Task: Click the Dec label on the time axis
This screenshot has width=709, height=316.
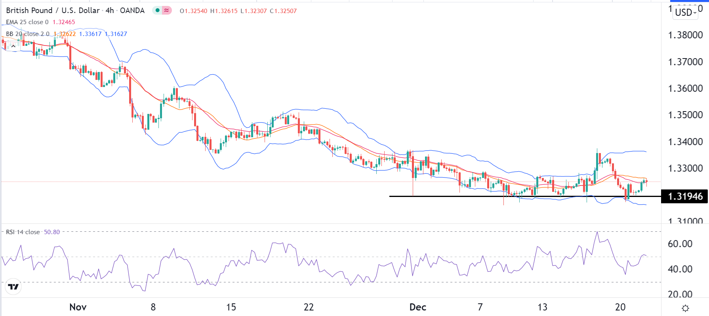Action: coord(418,307)
